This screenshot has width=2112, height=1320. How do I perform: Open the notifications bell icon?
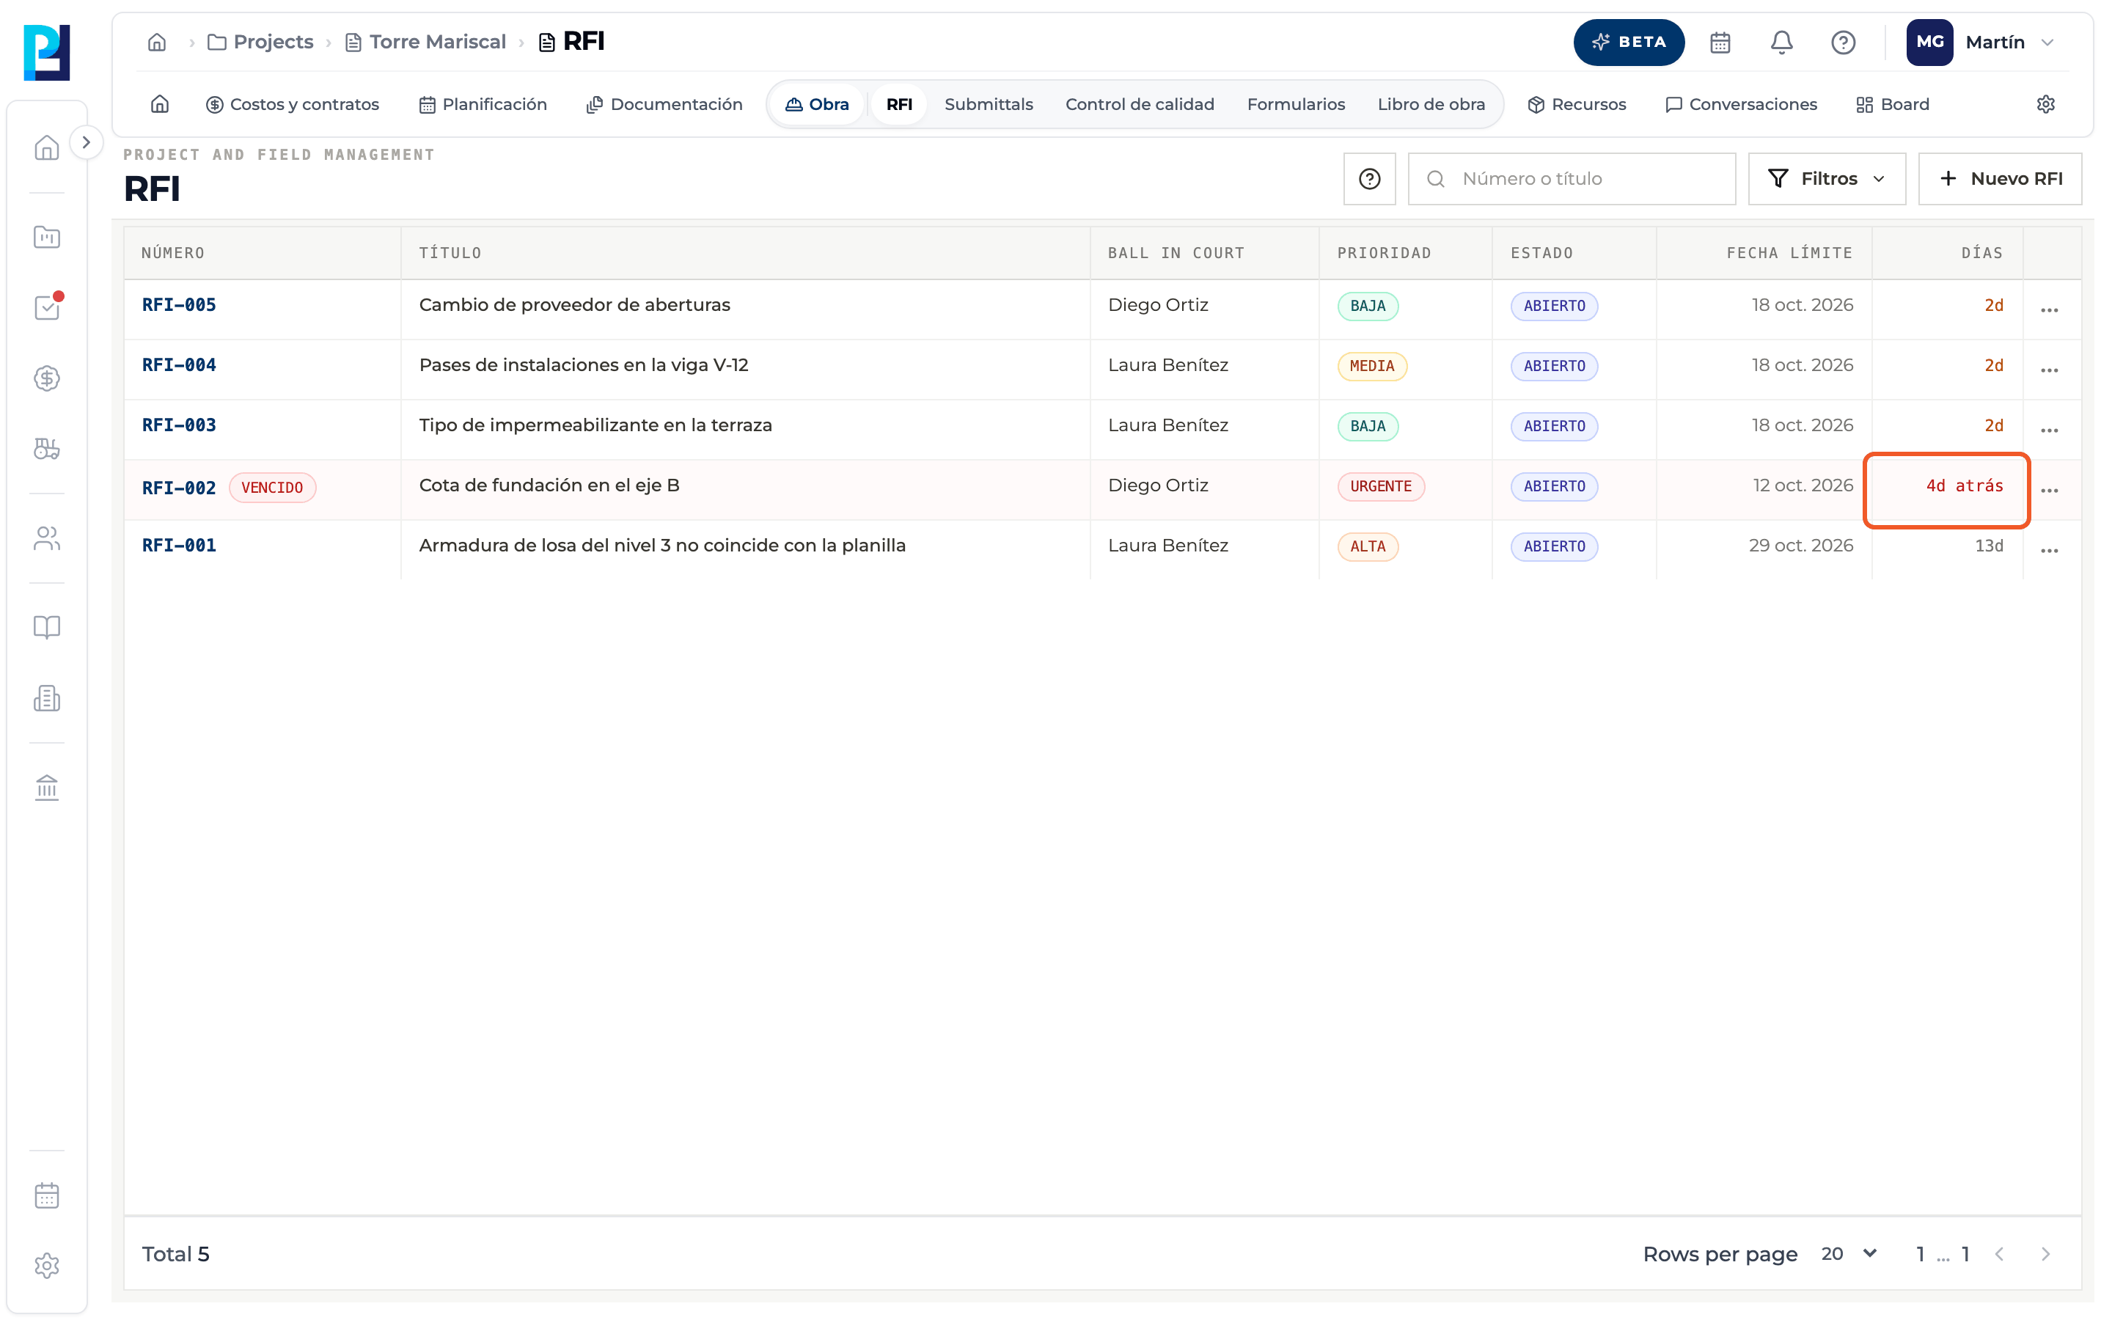[1781, 42]
